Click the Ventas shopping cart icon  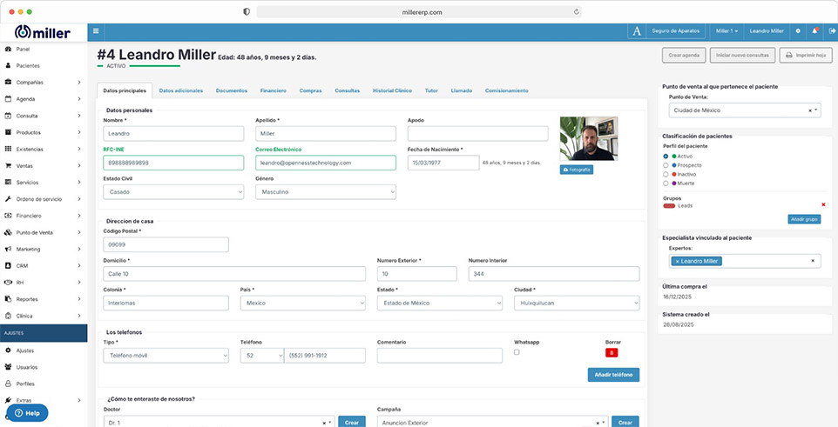8,165
